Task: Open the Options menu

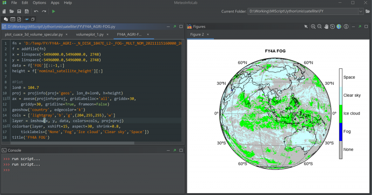Action: [39, 3]
